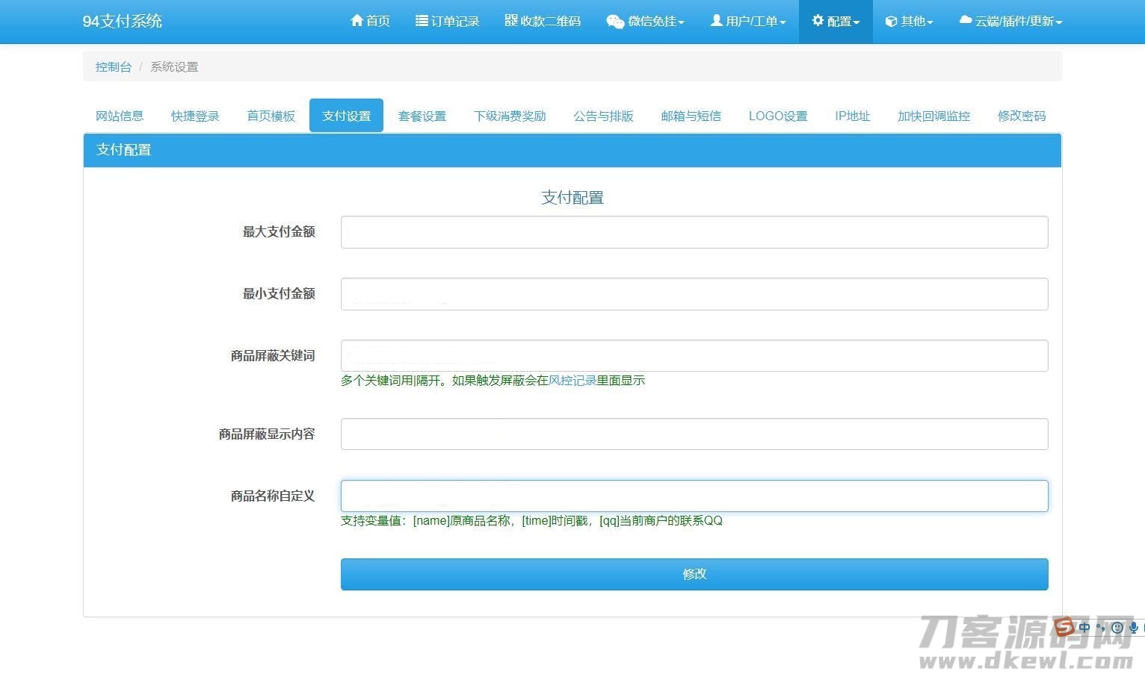
Task: Focus the 最大支付金额 input field
Action: point(694,232)
